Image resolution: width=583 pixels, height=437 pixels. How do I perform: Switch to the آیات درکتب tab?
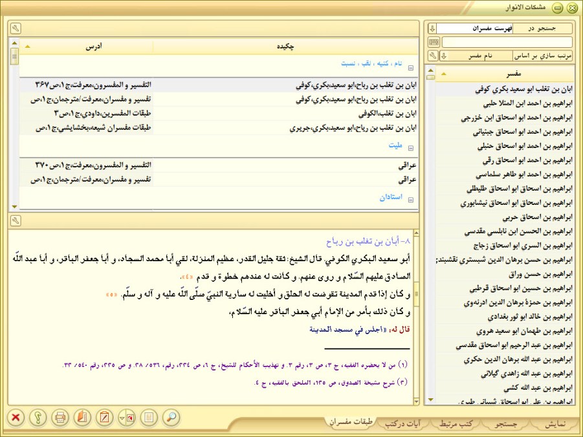[403, 423]
